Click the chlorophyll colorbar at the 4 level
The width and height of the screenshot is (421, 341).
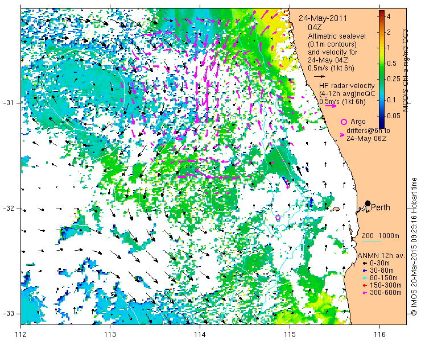pos(382,16)
